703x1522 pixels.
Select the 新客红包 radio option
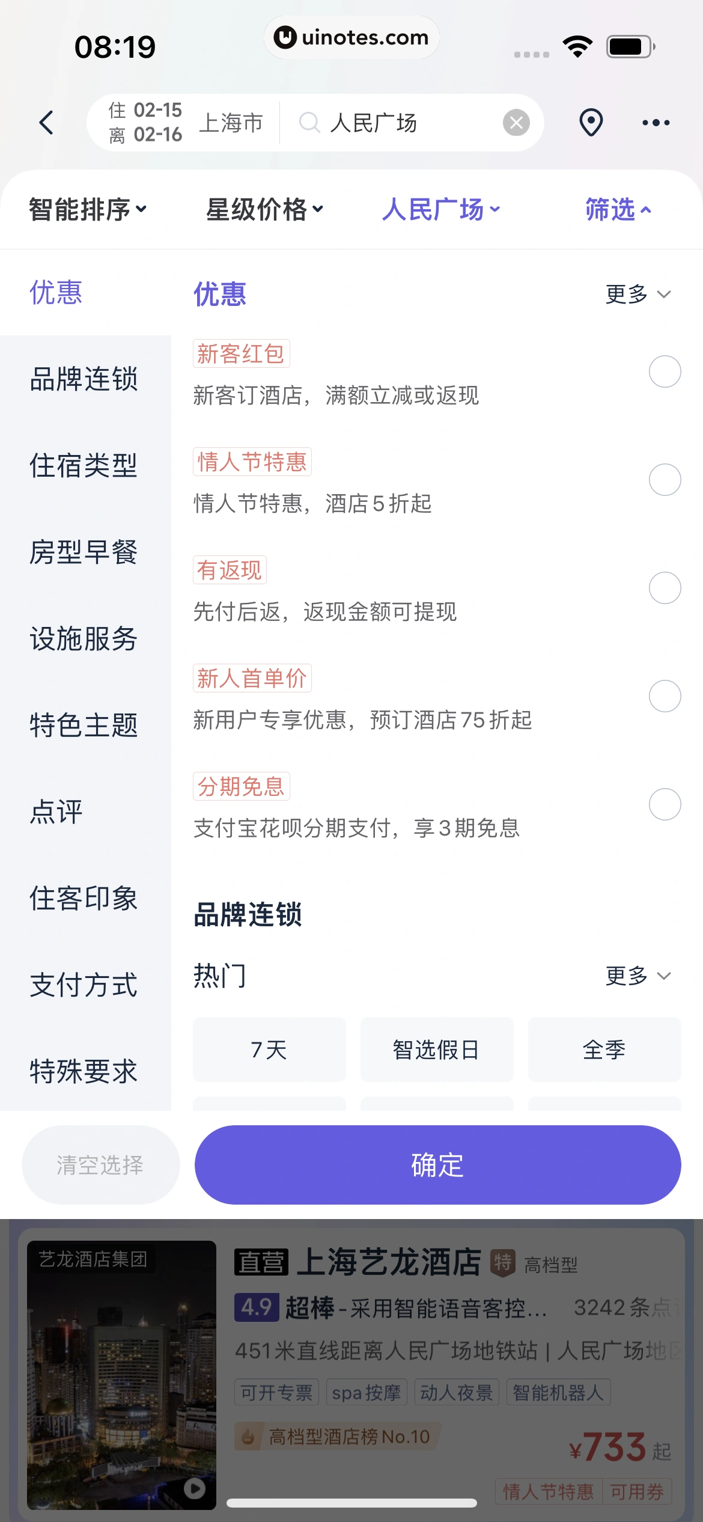pos(665,371)
